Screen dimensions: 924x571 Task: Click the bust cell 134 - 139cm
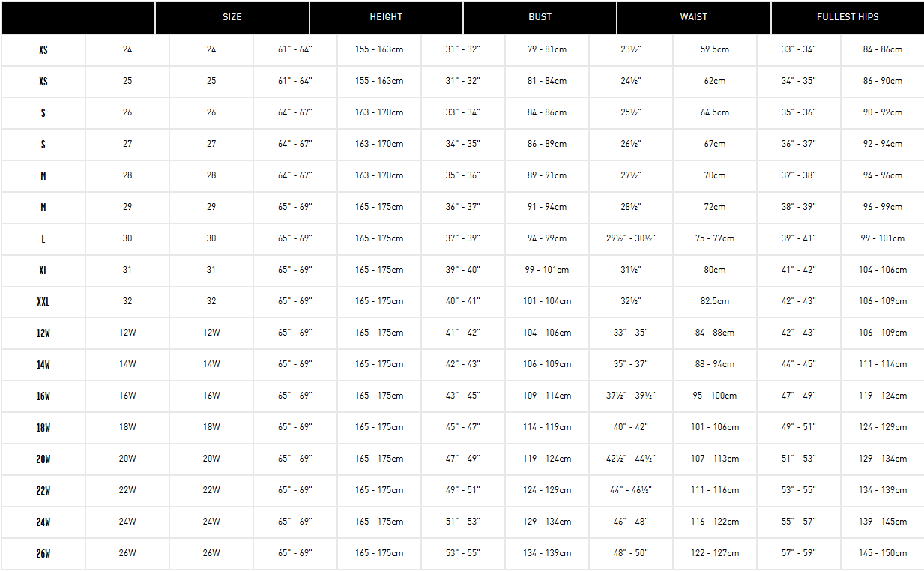click(547, 553)
